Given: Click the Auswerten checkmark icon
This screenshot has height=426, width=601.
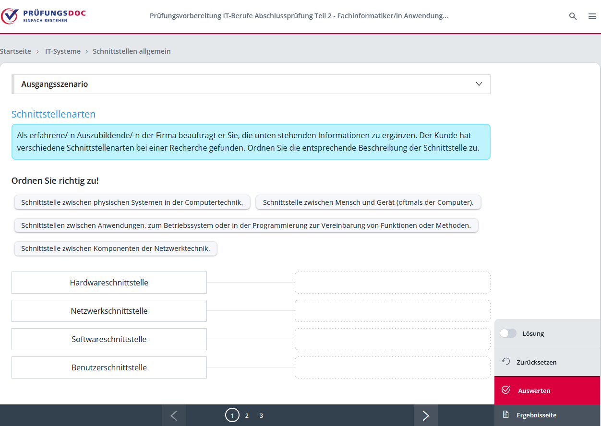Looking at the screenshot, I should tap(505, 390).
